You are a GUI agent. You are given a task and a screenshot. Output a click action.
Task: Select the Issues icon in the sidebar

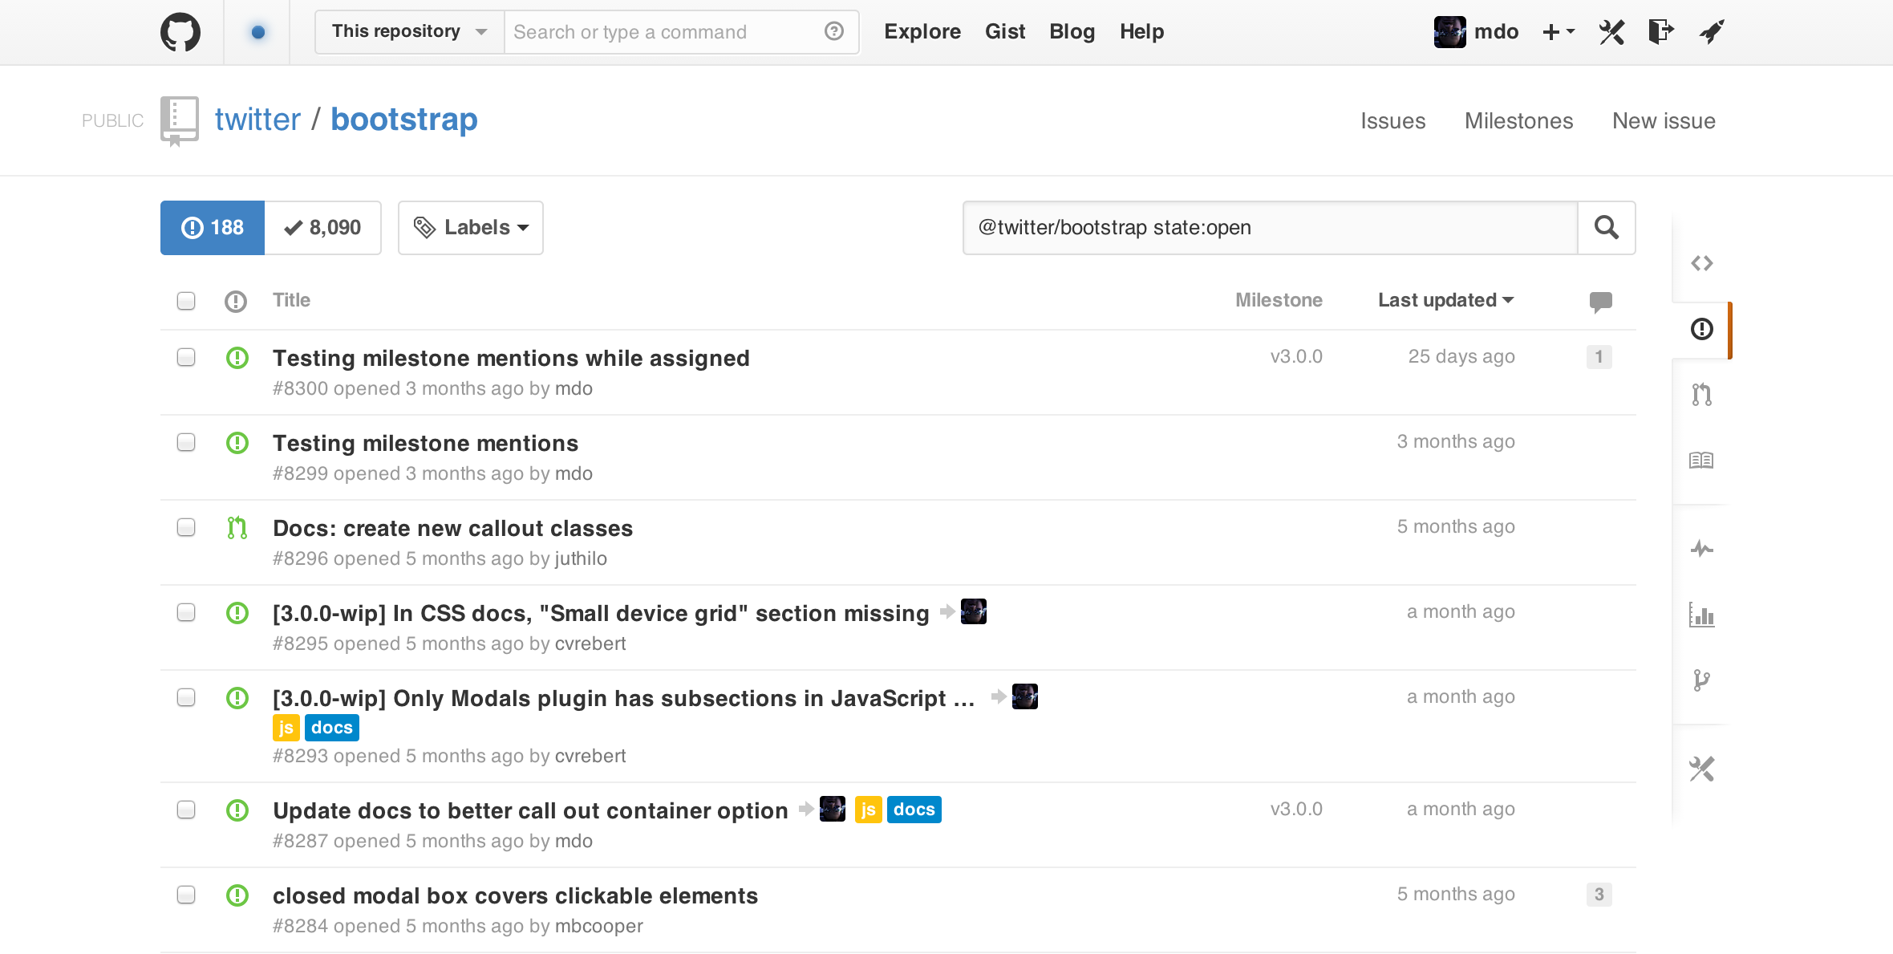[1701, 329]
